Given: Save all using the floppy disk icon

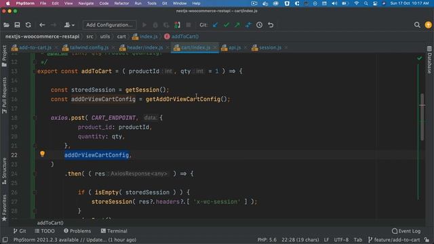Looking at the screenshot, I should pyautogui.click(x=17, y=25).
